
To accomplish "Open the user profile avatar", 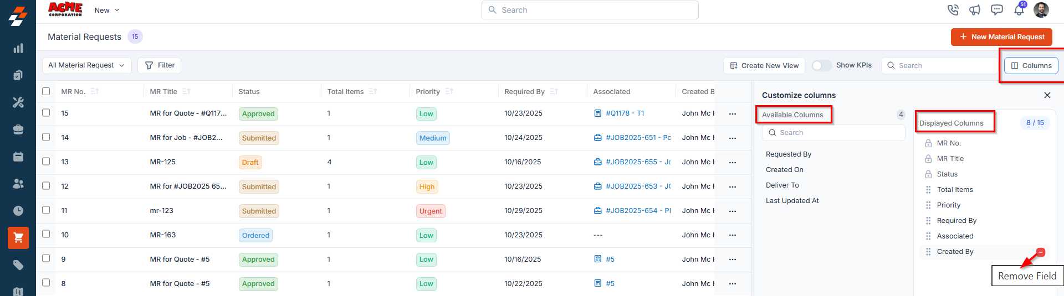I will [x=1041, y=10].
